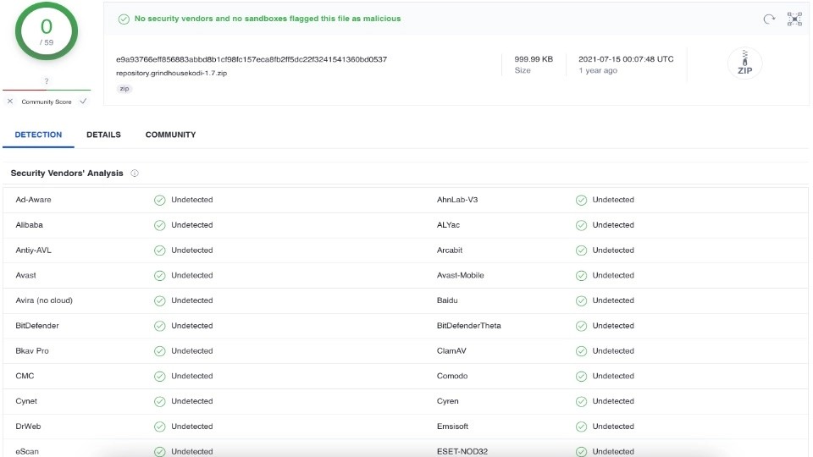Click the ESET-NOD32 undetected check icon
The width and height of the screenshot is (813, 457).
(x=581, y=452)
